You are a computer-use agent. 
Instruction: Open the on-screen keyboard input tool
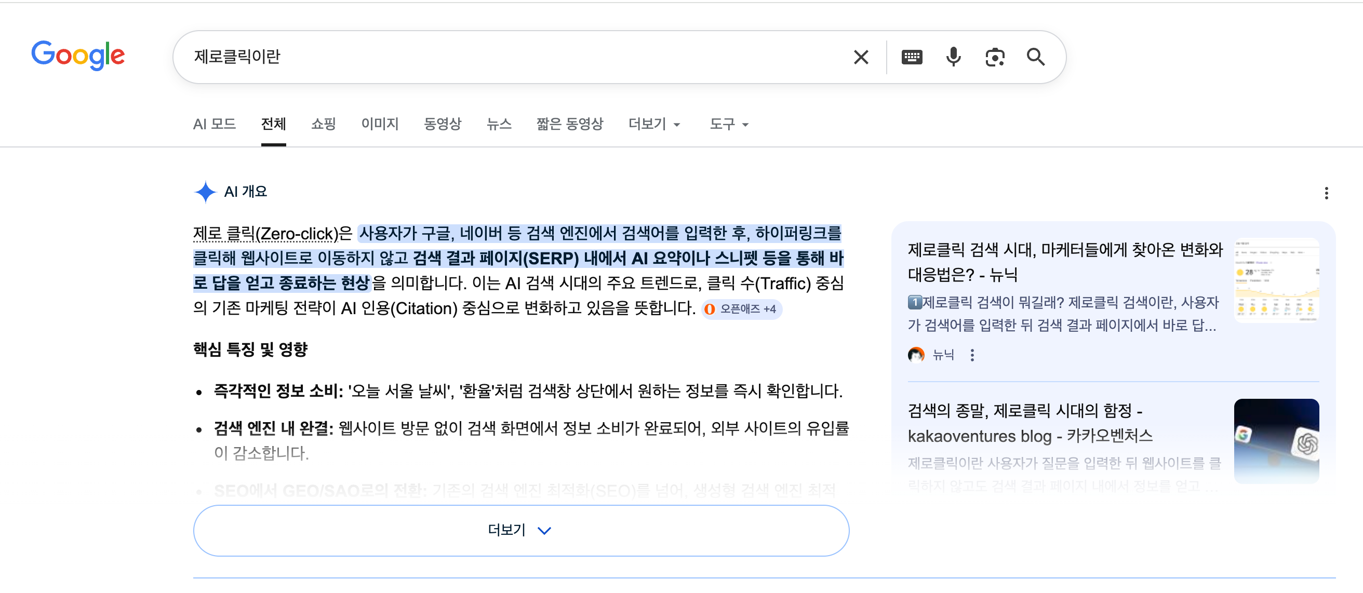(911, 57)
